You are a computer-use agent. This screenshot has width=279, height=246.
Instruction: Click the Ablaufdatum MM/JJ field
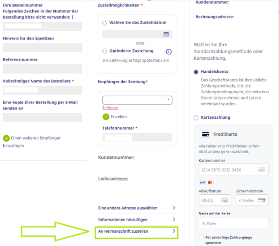coord(215,200)
